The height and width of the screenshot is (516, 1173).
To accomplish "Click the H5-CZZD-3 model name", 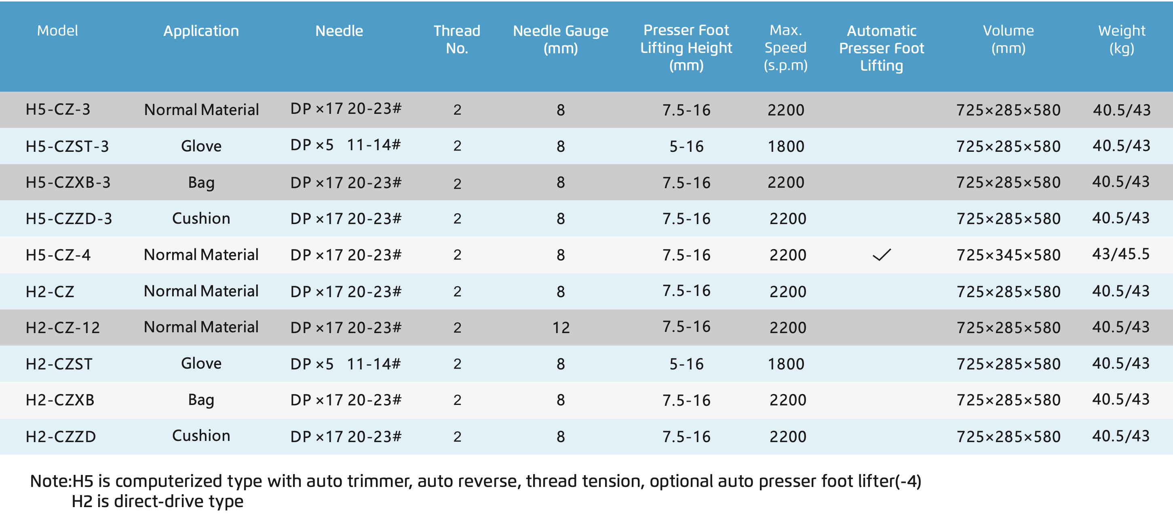I will pos(68,218).
